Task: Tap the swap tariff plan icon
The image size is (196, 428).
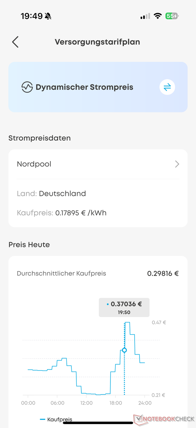Action: coord(167,87)
